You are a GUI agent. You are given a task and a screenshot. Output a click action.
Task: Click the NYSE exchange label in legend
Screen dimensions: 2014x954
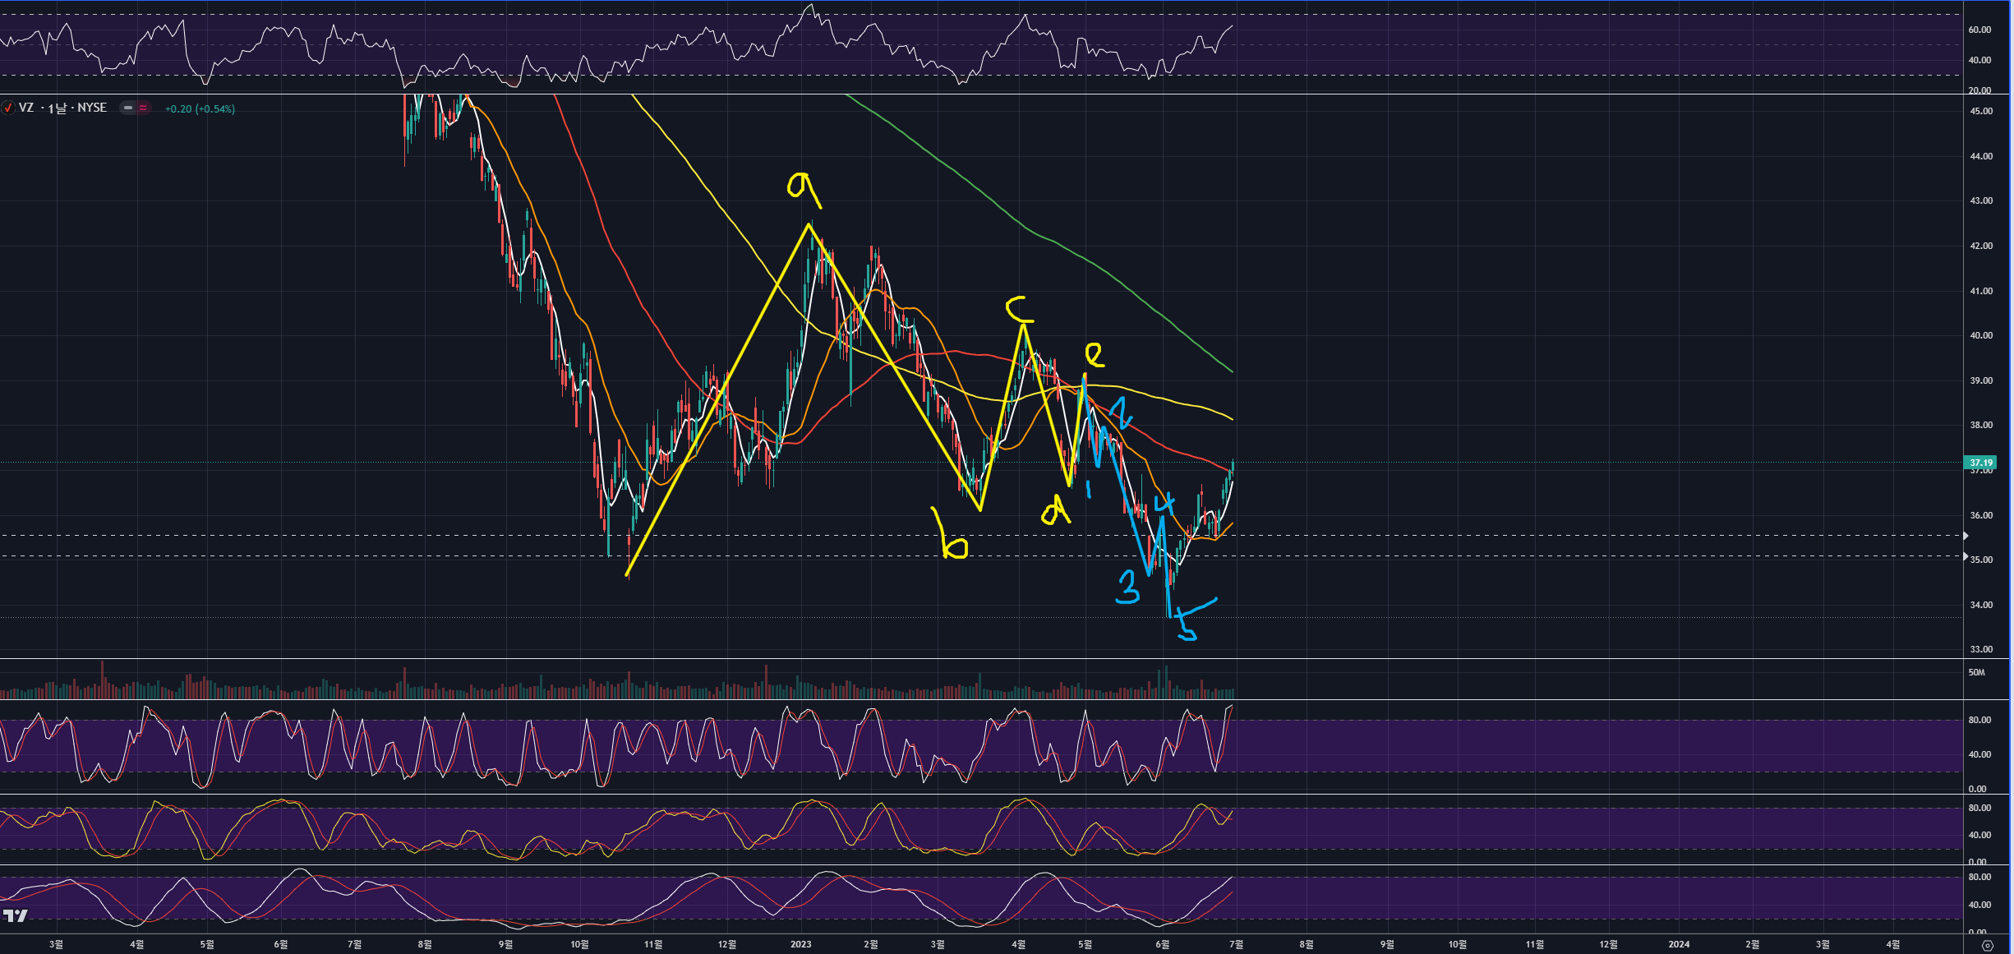(92, 108)
